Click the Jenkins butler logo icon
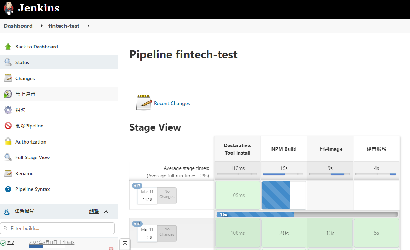410x250 pixels. click(9, 9)
